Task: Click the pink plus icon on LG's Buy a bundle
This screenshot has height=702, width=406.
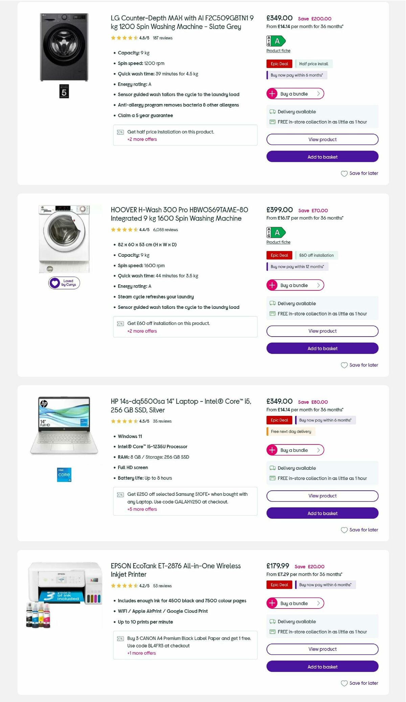Action: 273,93
